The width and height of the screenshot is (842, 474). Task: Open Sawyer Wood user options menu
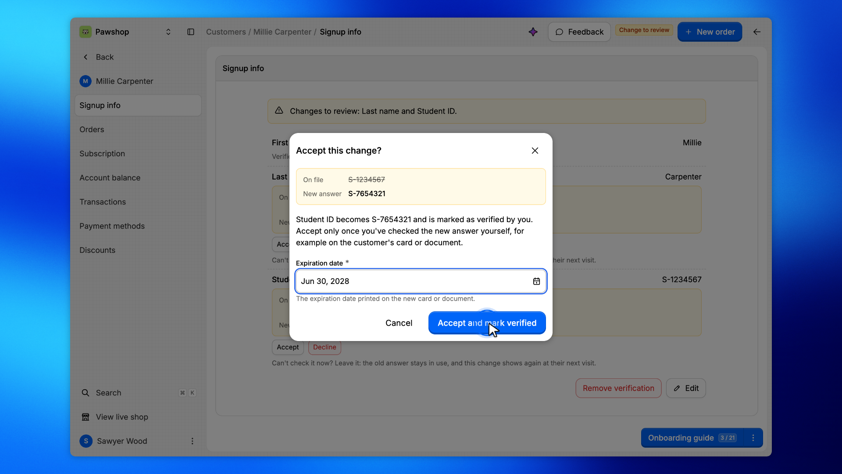192,441
